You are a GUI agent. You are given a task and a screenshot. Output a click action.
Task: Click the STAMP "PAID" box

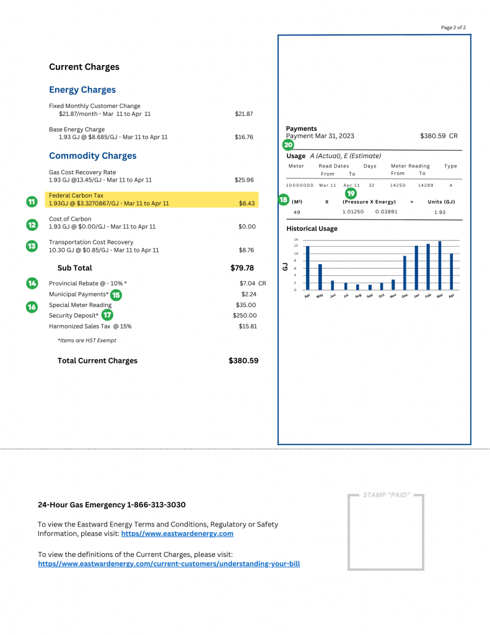click(385, 531)
